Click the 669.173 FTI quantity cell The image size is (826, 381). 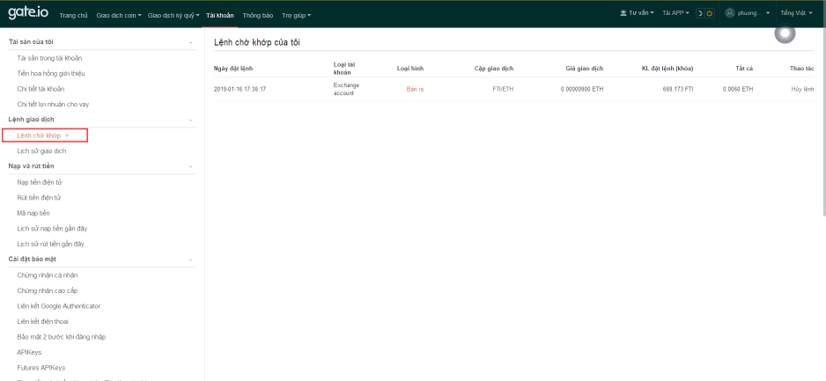[677, 89]
